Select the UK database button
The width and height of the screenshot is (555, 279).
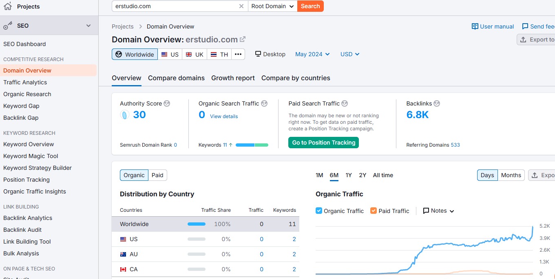(195, 55)
